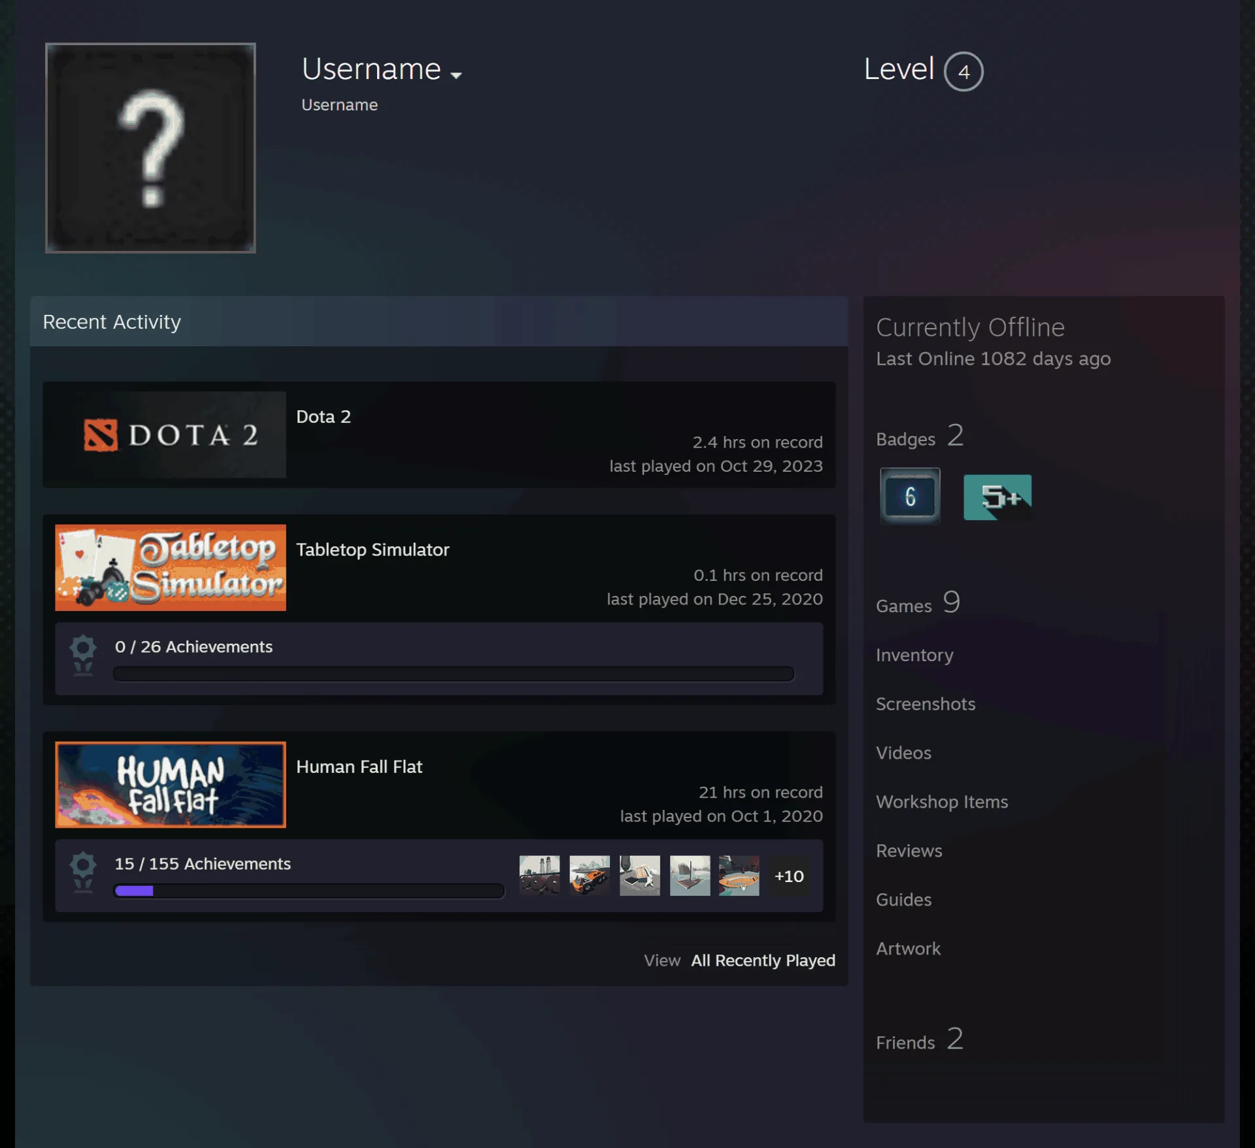Screen dimensions: 1255x1148
Task: Open the Human Fall Flat title link
Action: pyautogui.click(x=359, y=766)
